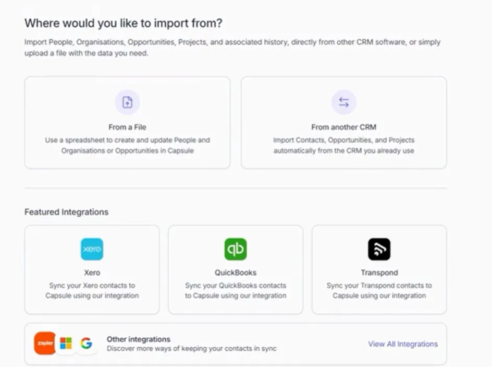Viewport: 492px width, 367px height.
Task: Click the swap arrows CRM icon
Action: click(343, 102)
